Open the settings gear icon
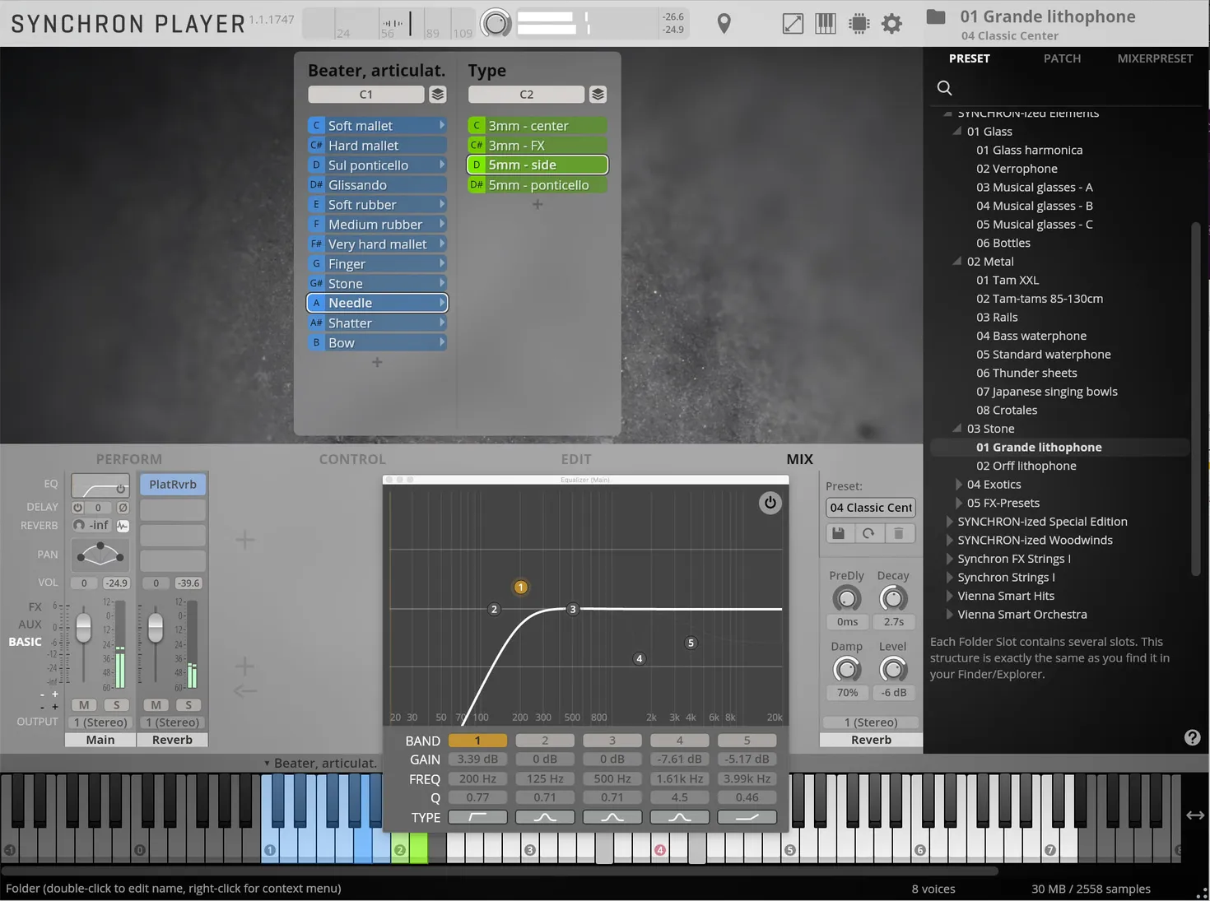Image resolution: width=1210 pixels, height=901 pixels. pyautogui.click(x=891, y=24)
